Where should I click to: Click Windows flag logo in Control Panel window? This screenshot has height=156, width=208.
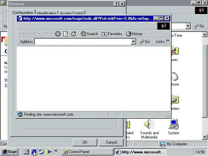[201, 10]
